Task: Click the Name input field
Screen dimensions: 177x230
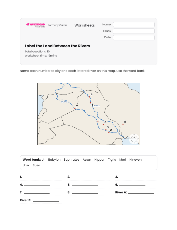Action: click(x=134, y=25)
